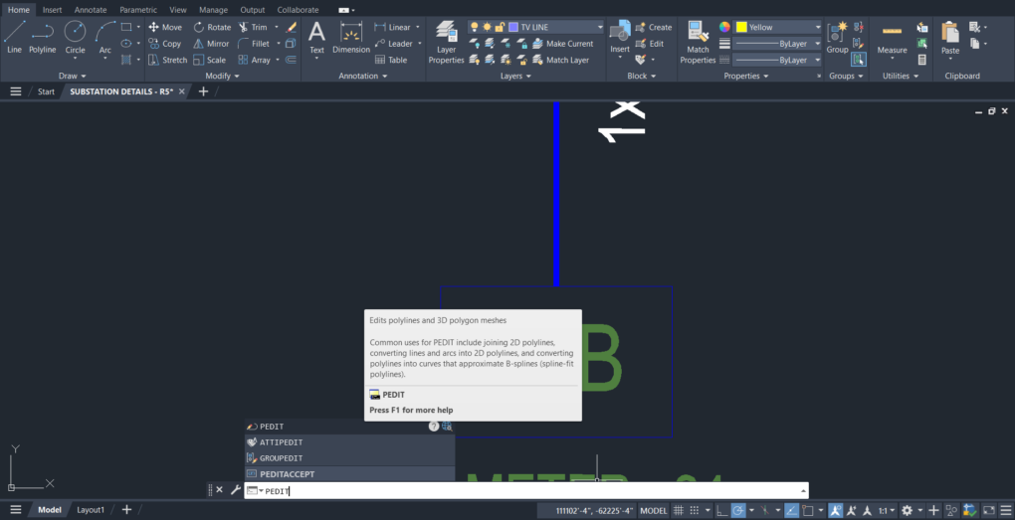Toggle 2D object snap in status bar
The height and width of the screenshot is (520, 1015).
click(808, 510)
